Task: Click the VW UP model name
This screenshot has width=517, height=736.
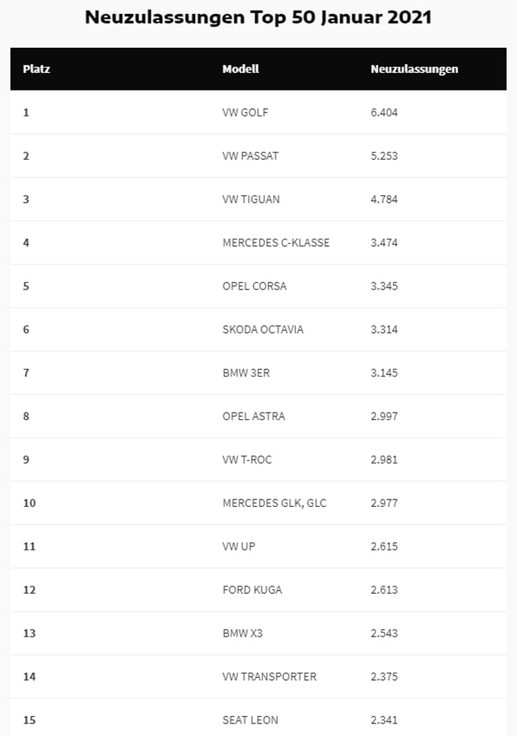Action: 239,547
